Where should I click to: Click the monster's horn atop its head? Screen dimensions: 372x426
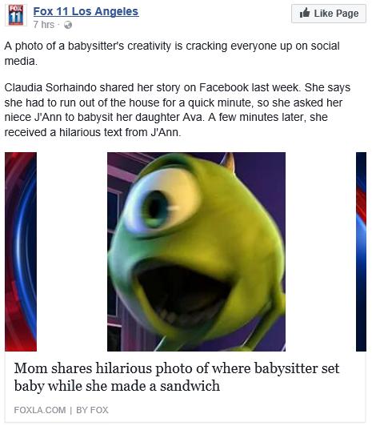(228, 162)
